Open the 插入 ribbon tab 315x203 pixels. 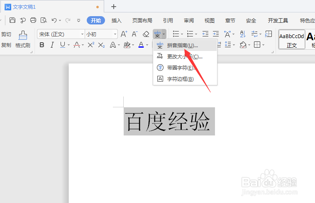117,20
